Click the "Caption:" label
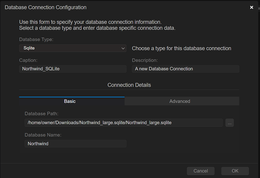Viewport: 260px width, 178px height. point(28,60)
